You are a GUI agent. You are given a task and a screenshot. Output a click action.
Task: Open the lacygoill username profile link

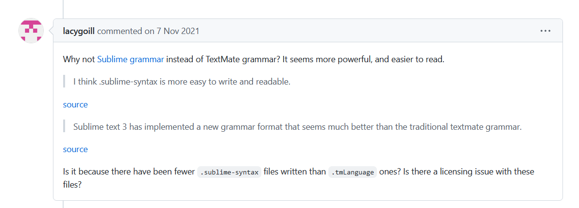click(x=79, y=31)
